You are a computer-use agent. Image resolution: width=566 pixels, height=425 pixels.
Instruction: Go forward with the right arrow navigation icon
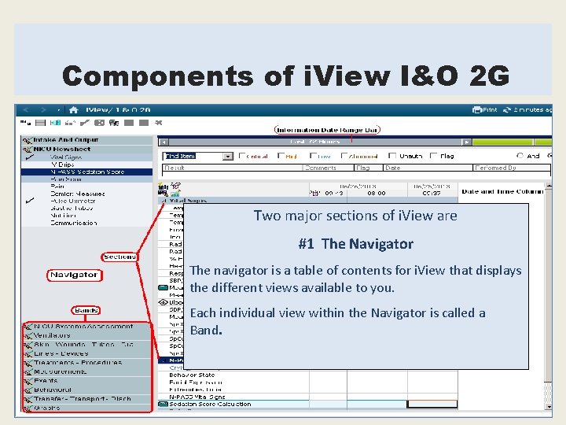(x=43, y=109)
